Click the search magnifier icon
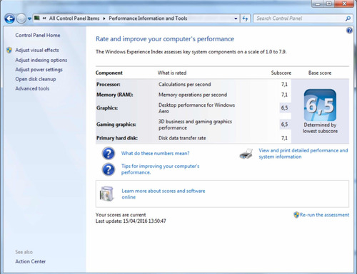The width and height of the screenshot is (357, 274). coord(348,19)
